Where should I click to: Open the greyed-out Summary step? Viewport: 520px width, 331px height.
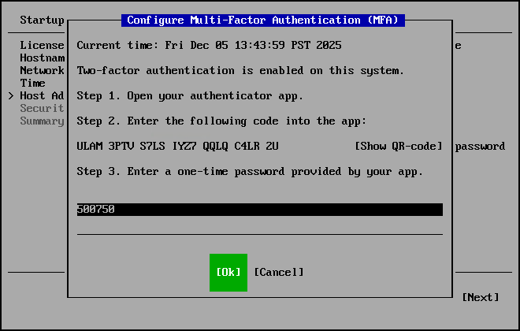point(42,121)
